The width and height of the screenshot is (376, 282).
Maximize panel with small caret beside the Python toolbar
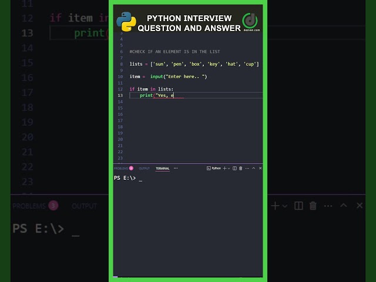pos(253,168)
